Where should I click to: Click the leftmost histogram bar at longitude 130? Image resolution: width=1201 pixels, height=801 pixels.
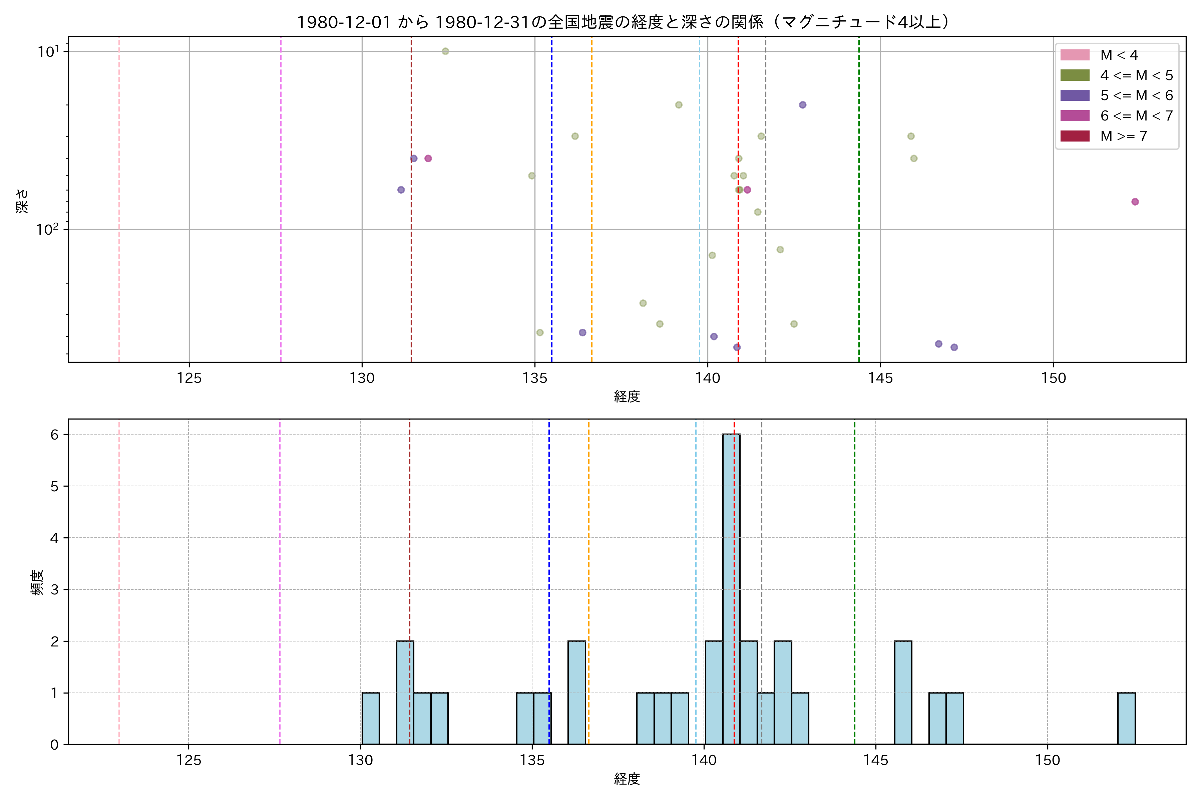click(x=371, y=718)
